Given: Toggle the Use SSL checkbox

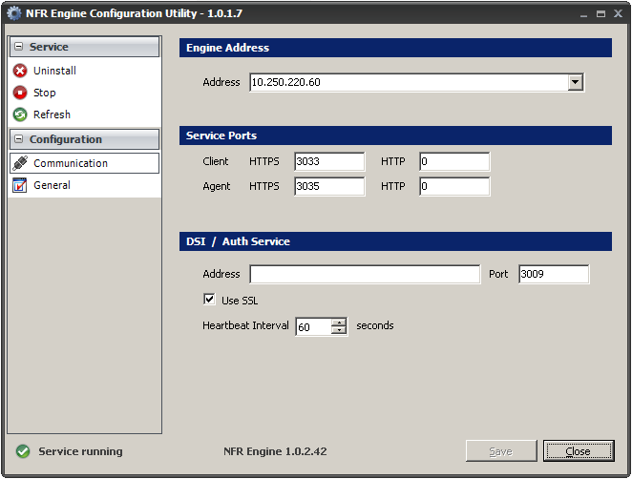Looking at the screenshot, I should click(209, 300).
